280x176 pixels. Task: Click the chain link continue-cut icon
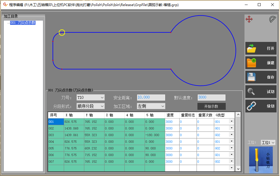pyautogui.click(x=251, y=106)
